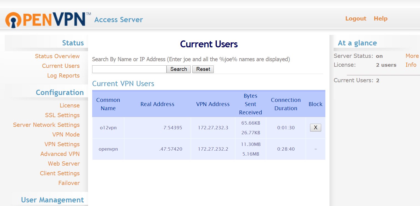Viewport: 420px width, 206px height.
Task: Click the Access Server title text
Action: [x=119, y=20]
